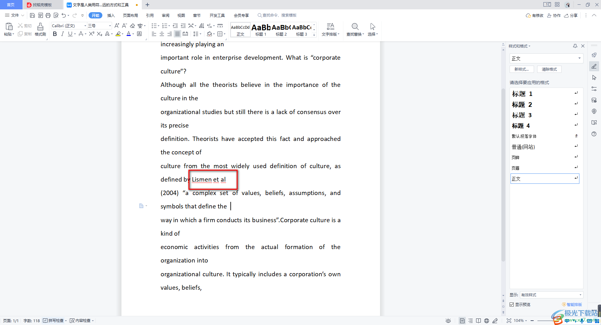
Task: Switch to the 首页 tab
Action: pyautogui.click(x=11, y=5)
